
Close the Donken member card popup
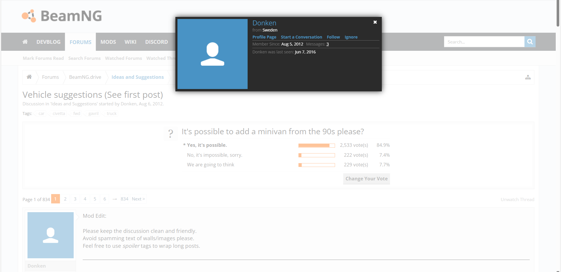tap(375, 22)
